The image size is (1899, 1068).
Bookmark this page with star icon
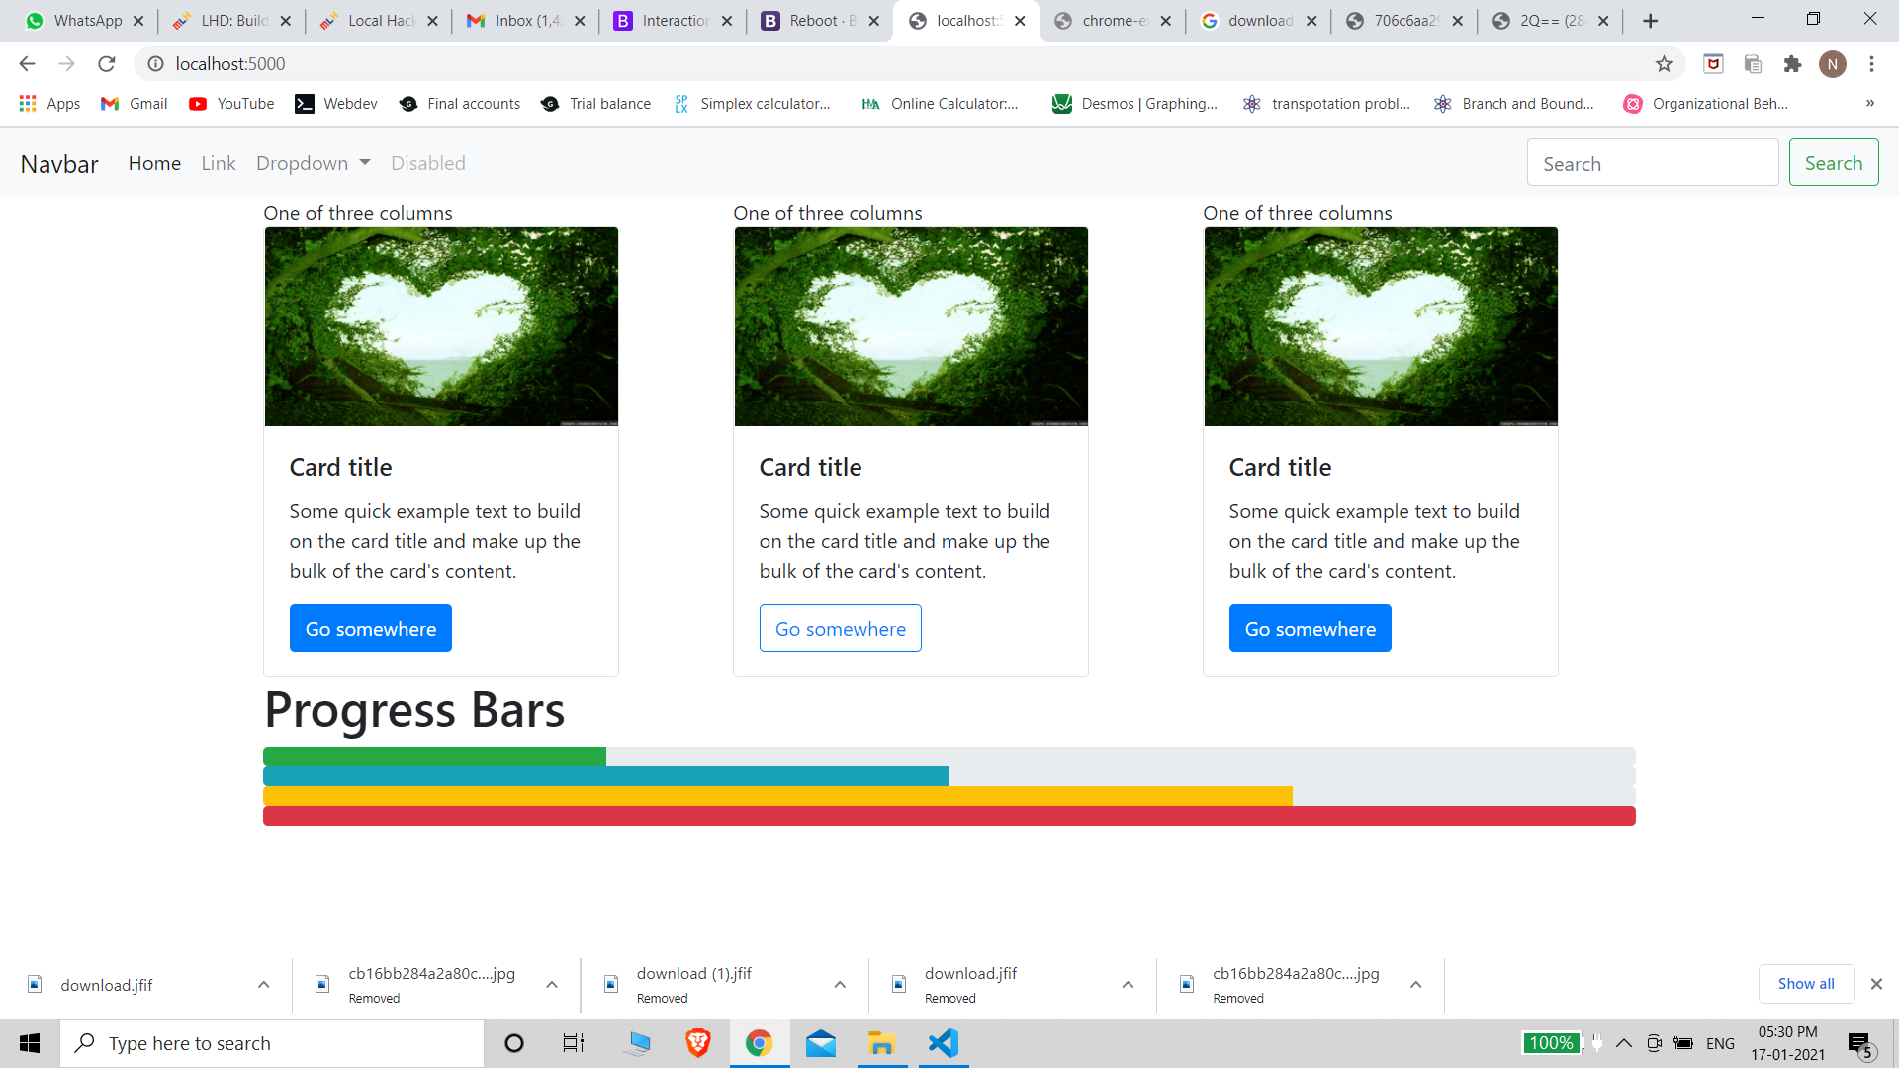pos(1664,64)
